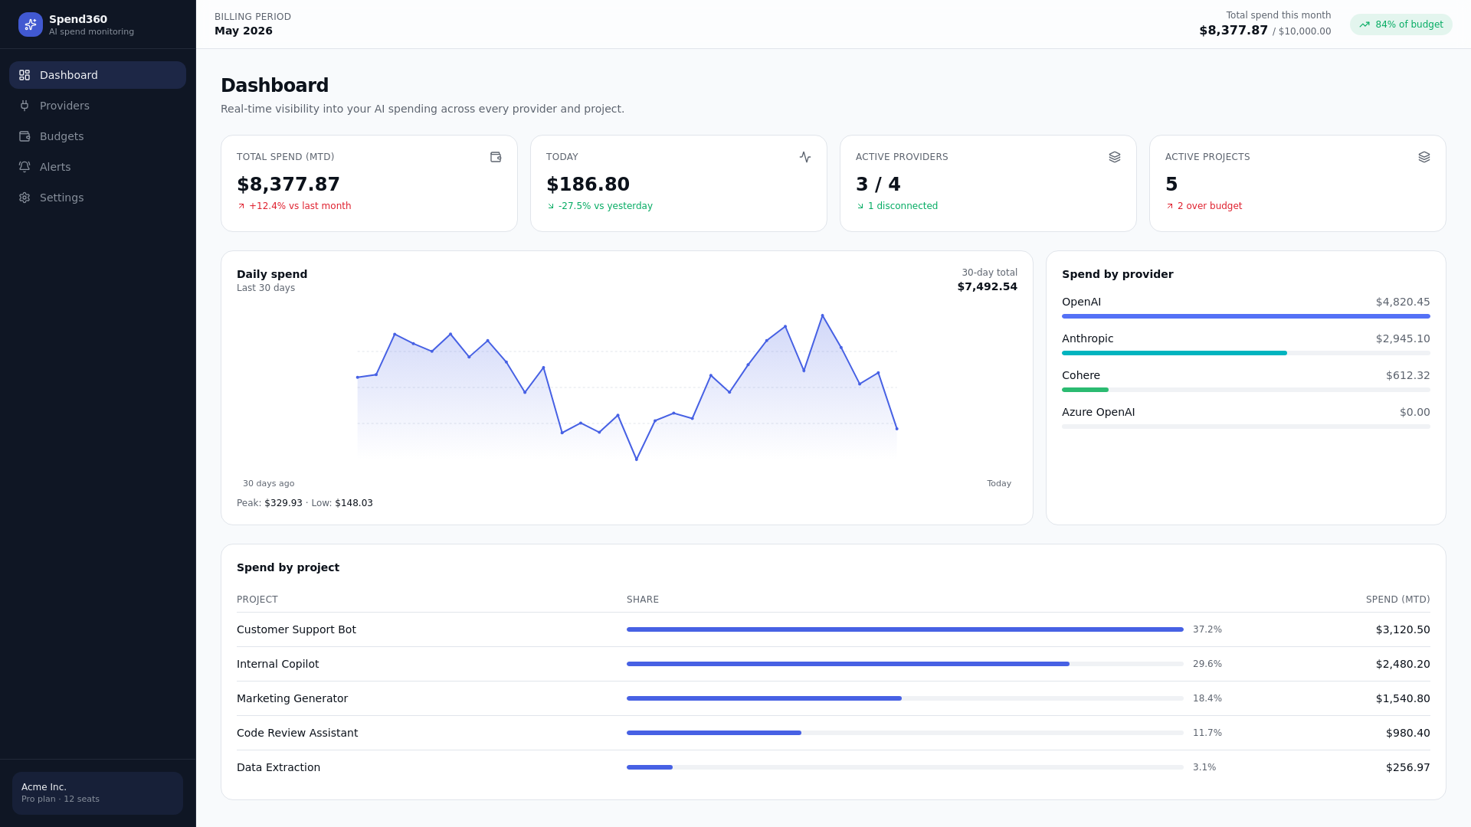
Task: Click the wallet icon on Total Spend card
Action: click(x=496, y=157)
